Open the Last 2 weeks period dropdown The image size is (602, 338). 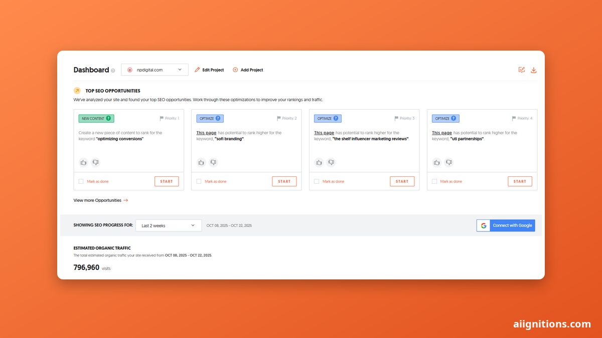tap(169, 225)
